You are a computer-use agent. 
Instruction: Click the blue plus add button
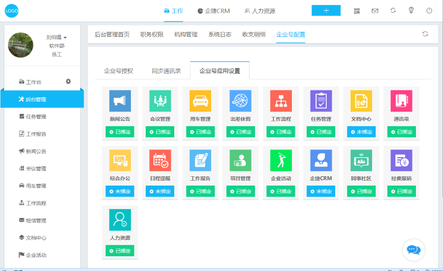tap(326, 10)
